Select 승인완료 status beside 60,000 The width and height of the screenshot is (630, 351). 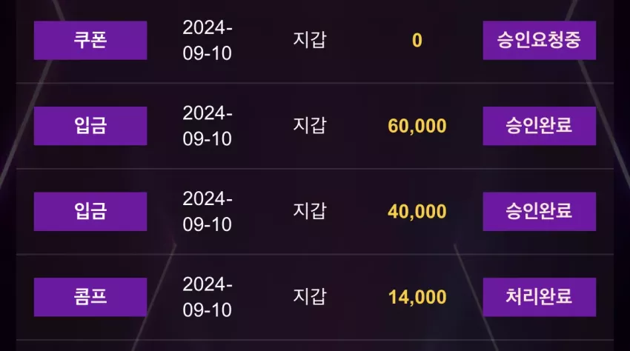pos(539,126)
